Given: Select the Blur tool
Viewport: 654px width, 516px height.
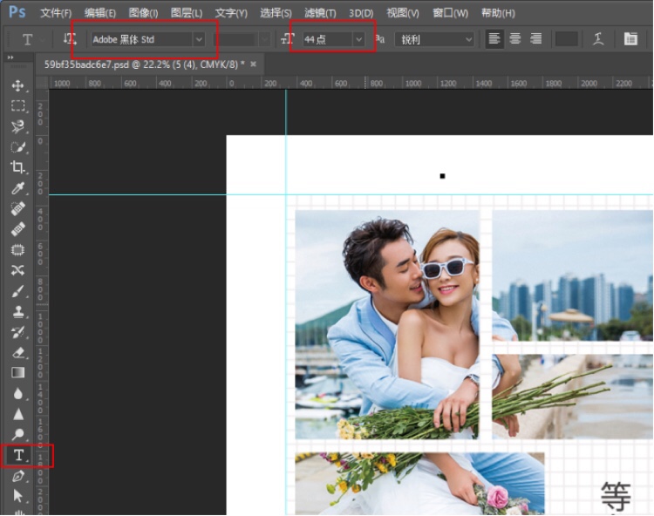Looking at the screenshot, I should 17,393.
